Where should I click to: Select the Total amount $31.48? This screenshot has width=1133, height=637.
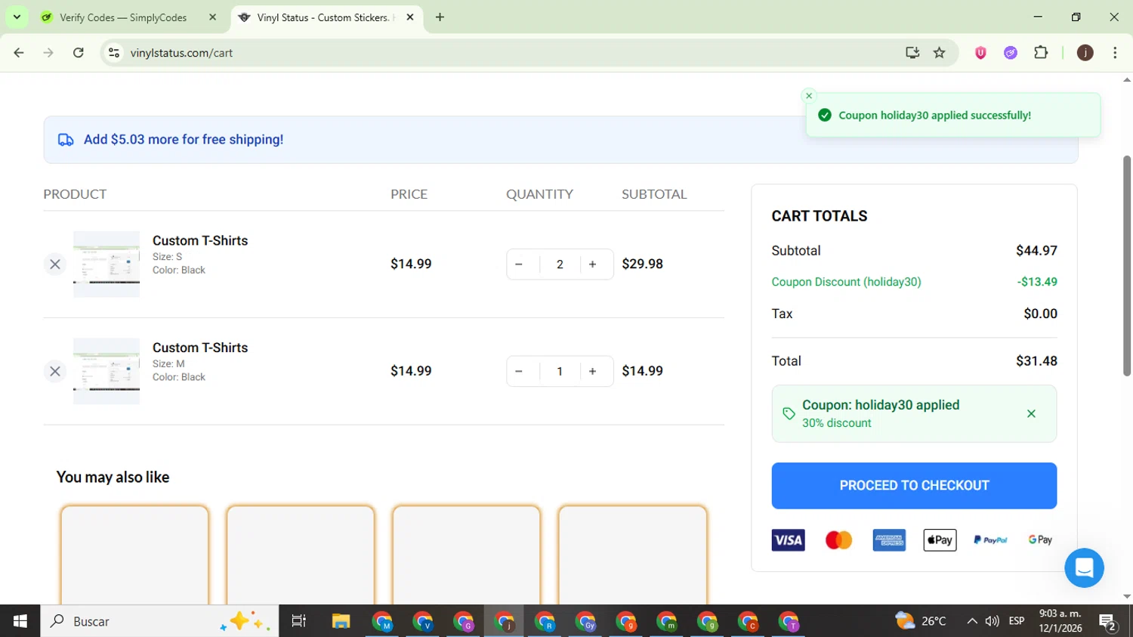point(1036,361)
